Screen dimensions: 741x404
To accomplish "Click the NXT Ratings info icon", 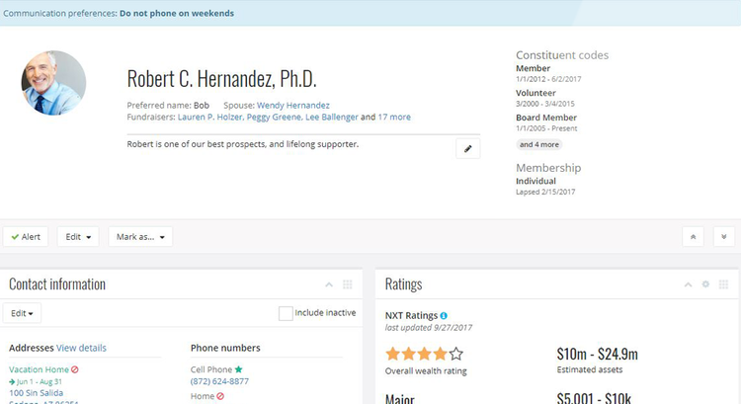I will click(x=444, y=315).
